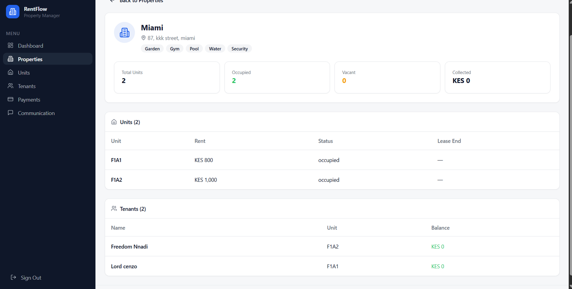Click the Miami property building avatar icon
Image resolution: width=572 pixels, height=289 pixels.
[124, 33]
